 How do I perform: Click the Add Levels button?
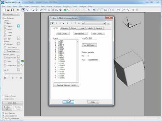(x=98, y=34)
